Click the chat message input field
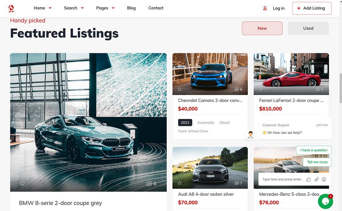The height and width of the screenshot is (211, 342). [282, 179]
